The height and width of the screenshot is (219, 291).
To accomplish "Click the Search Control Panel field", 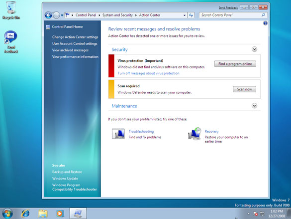I will tap(230, 15).
